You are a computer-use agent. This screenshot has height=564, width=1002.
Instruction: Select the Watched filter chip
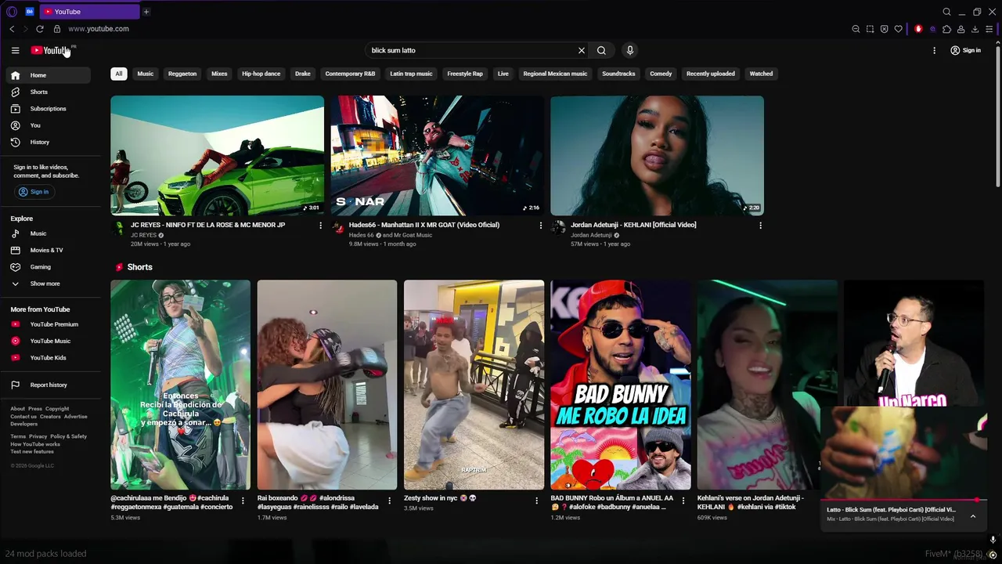pyautogui.click(x=761, y=74)
